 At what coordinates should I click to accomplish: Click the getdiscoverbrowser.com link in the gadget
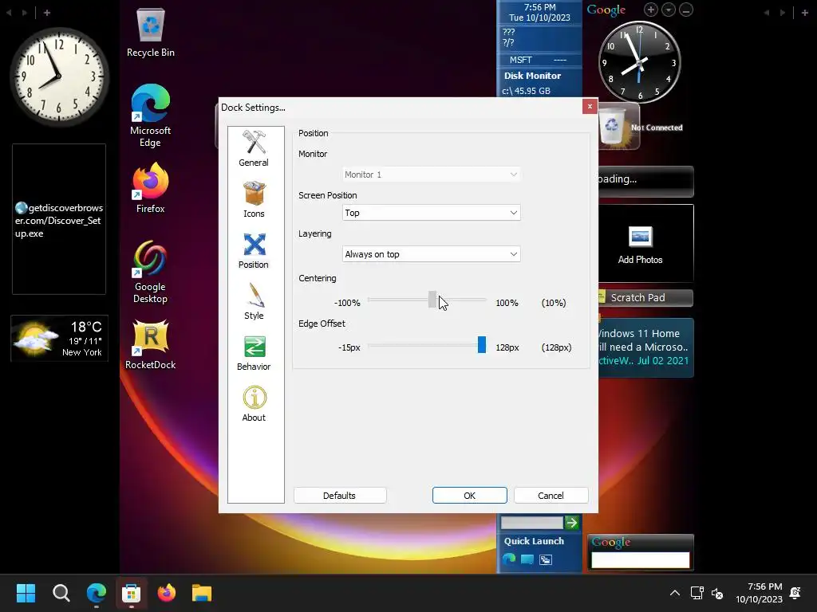click(59, 221)
